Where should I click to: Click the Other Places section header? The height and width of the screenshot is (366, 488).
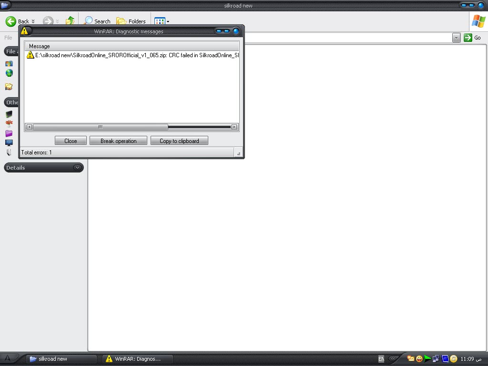point(12,102)
